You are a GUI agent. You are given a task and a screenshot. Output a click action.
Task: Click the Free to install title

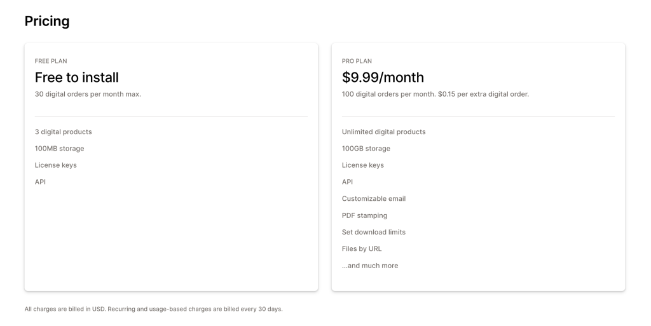tap(77, 78)
